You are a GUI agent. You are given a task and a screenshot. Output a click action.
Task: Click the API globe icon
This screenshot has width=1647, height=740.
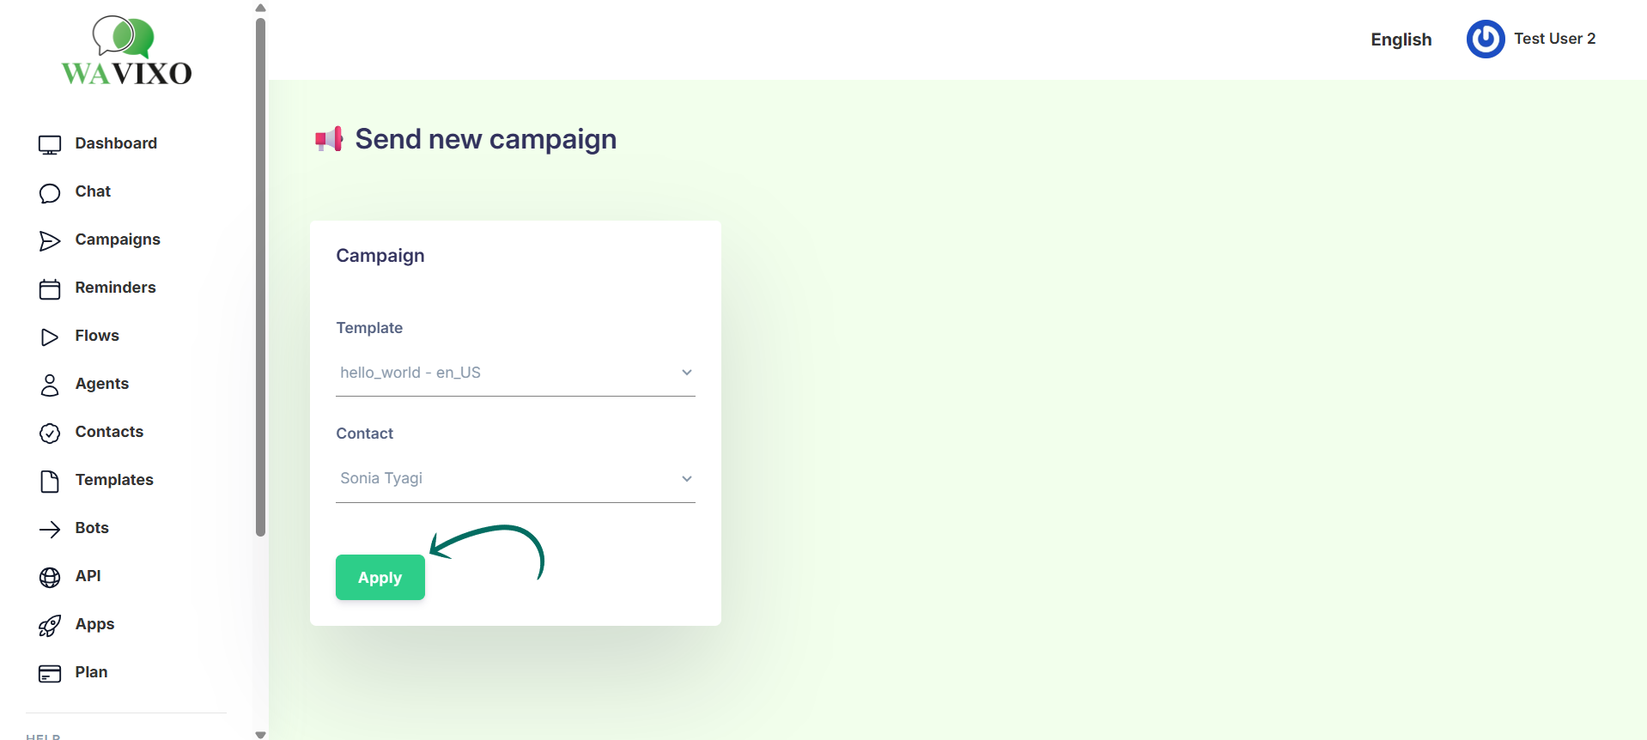pyautogui.click(x=50, y=578)
